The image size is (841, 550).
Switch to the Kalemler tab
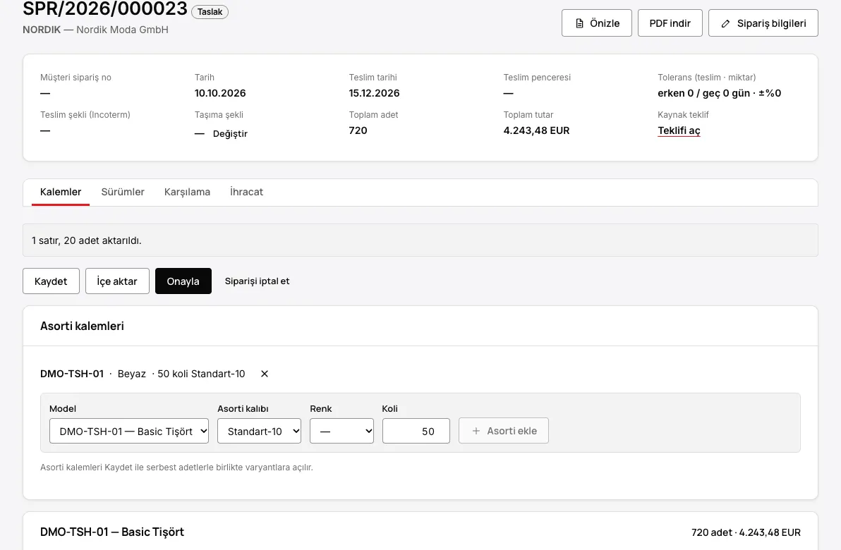pyautogui.click(x=61, y=192)
